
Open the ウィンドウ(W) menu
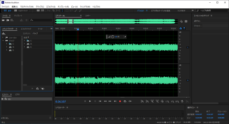point(85,7)
